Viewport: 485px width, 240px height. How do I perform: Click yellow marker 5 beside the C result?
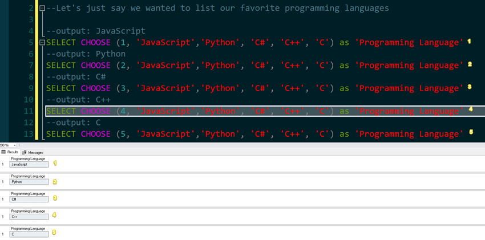54,233
